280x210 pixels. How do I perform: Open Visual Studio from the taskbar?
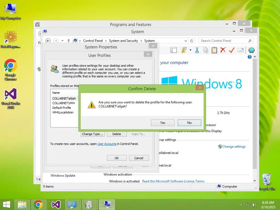coord(56,205)
